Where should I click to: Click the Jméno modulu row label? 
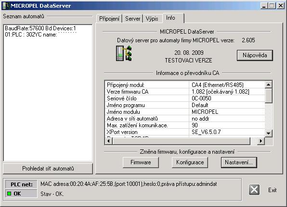point(123,112)
